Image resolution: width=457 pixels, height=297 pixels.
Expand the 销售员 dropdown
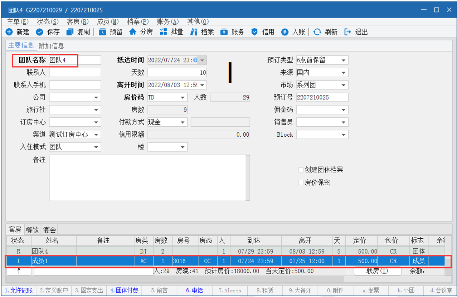[344, 122]
